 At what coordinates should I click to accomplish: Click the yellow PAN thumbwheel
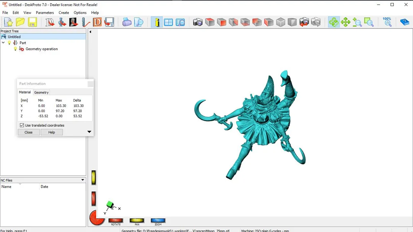tap(137, 221)
